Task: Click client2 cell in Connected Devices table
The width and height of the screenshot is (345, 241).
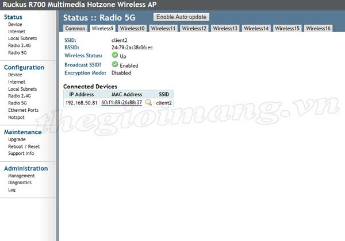Action: 164,103
